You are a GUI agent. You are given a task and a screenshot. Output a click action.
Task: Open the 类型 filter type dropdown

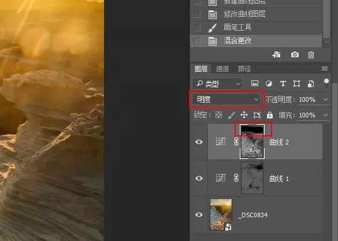pos(217,83)
